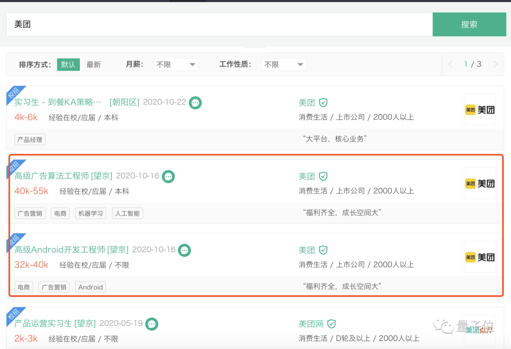The width and height of the screenshot is (511, 349).
Task: Go to previous results page arrow
Action: coord(450,64)
